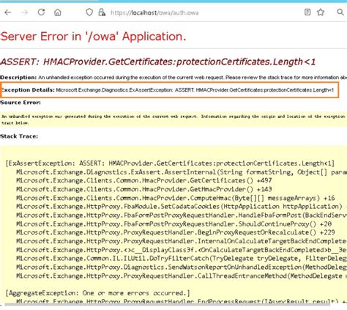The height and width of the screenshot is (310, 347).
Task: Click the ILUtil.DoTryFilterCatch stack line
Action: (x=182, y=259)
